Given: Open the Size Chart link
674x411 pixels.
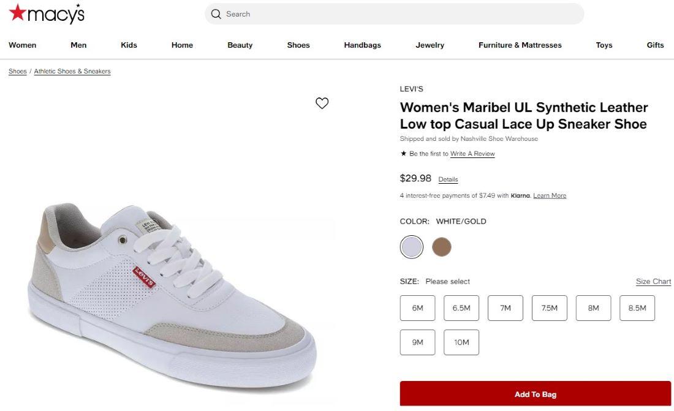Looking at the screenshot, I should (653, 282).
